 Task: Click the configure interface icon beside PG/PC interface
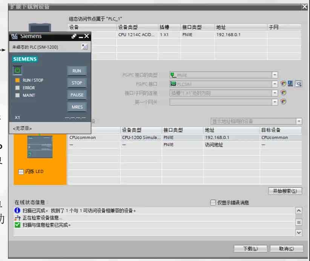[x=290, y=84]
